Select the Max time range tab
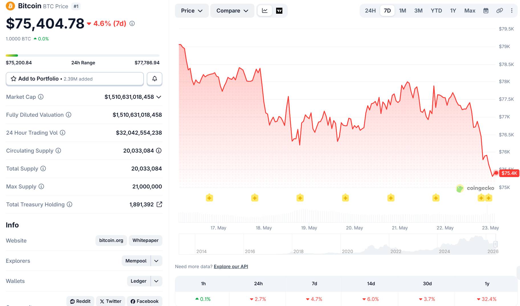Screen dimensions: 520x306 (x=470, y=11)
